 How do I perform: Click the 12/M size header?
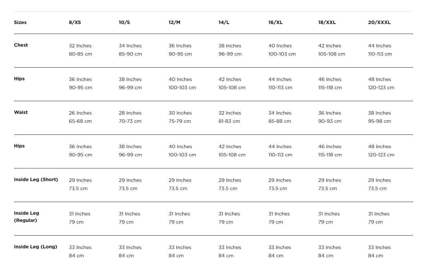[174, 23]
